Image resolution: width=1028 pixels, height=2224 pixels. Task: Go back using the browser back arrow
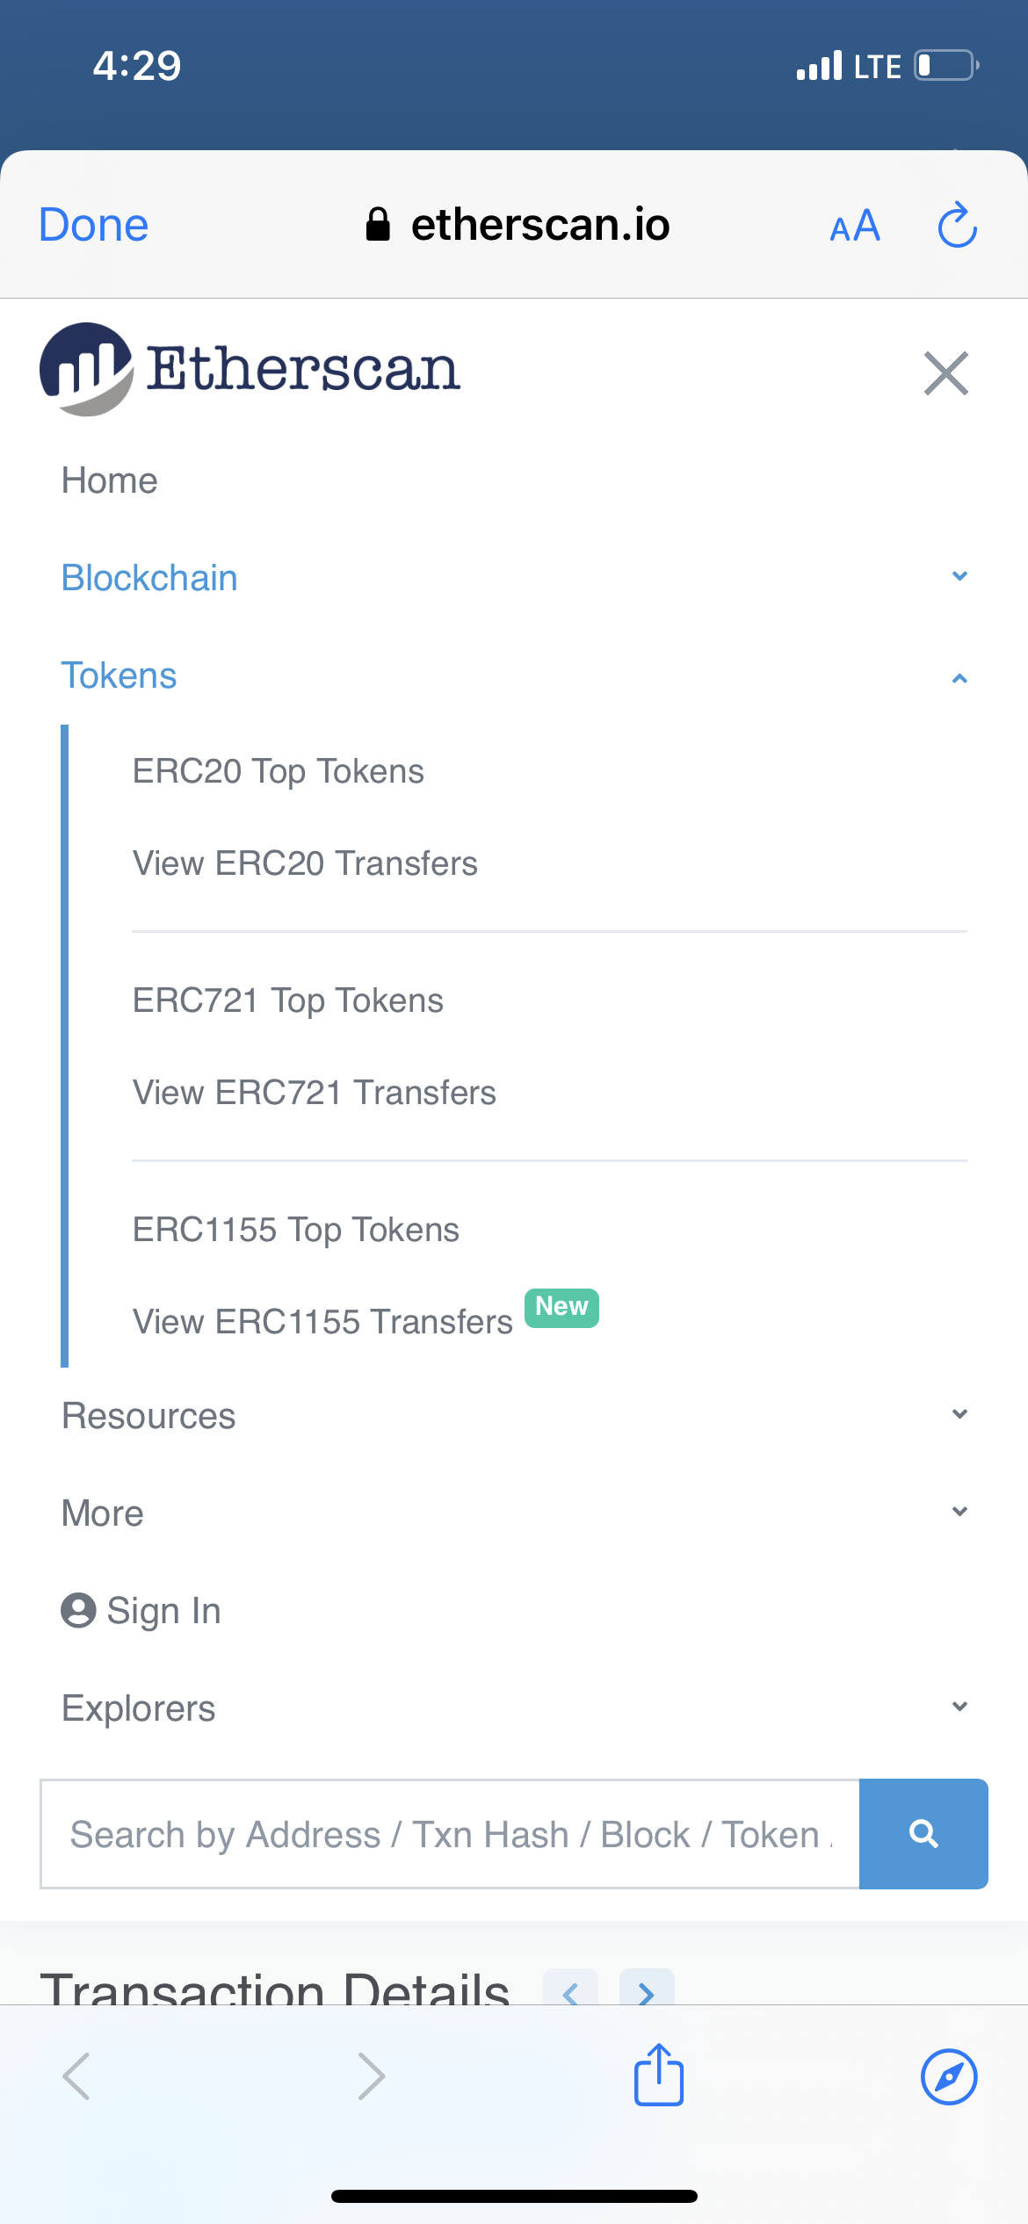click(77, 2076)
